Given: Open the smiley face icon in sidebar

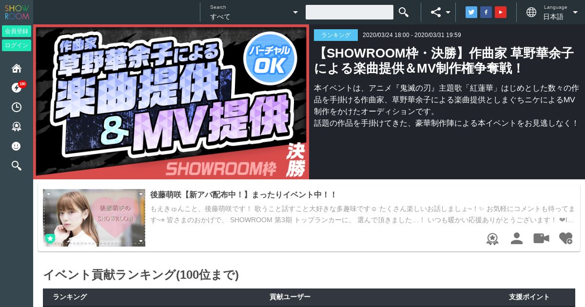Looking at the screenshot, I should (x=17, y=146).
